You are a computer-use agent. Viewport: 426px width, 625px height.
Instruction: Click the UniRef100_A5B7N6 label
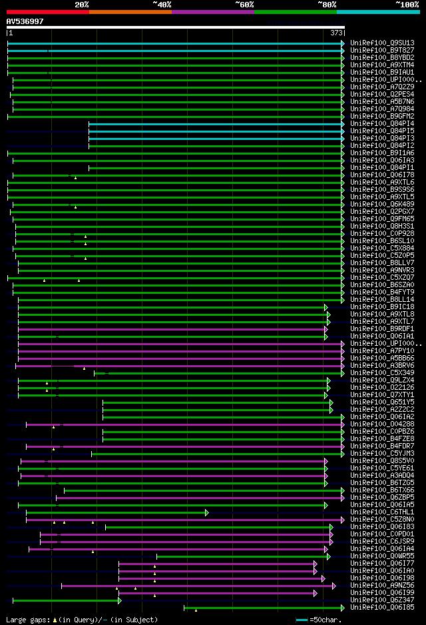(382, 102)
